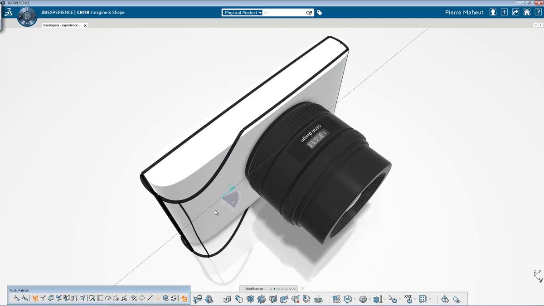Select the seventh section dot

tap(295, 289)
